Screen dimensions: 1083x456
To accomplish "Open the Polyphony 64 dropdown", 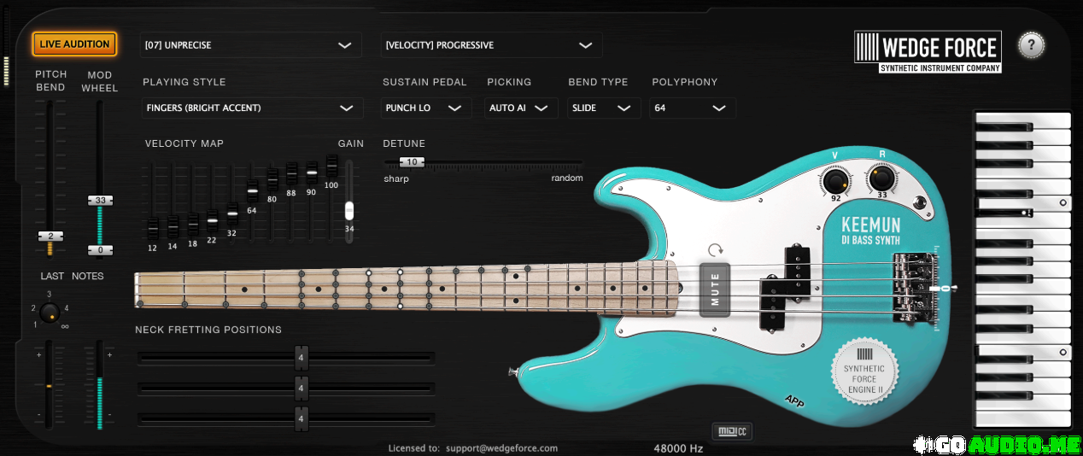I will [692, 108].
